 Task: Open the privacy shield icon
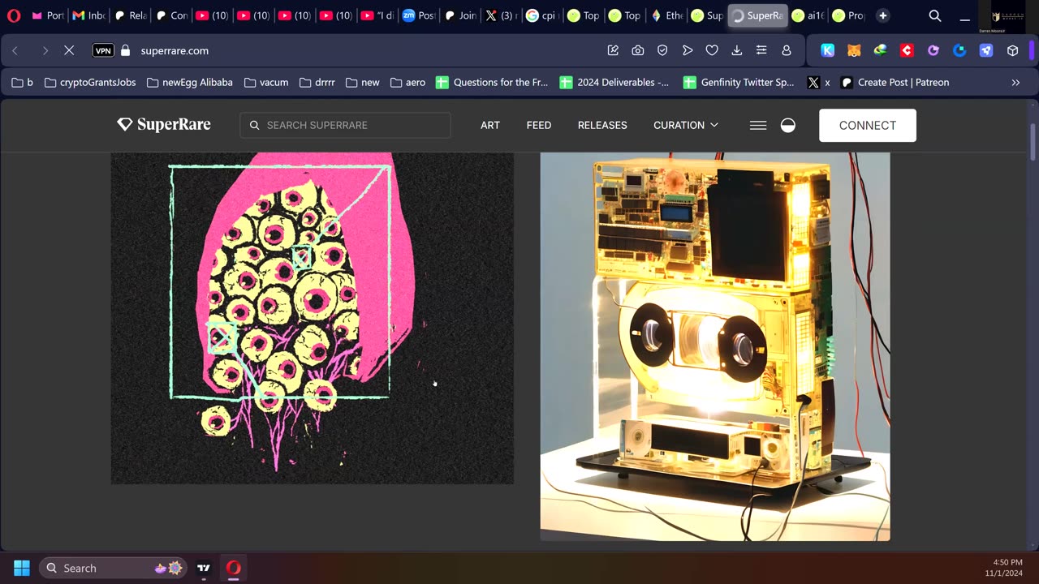click(x=662, y=50)
